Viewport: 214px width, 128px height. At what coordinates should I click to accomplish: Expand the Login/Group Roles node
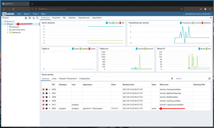8,30
